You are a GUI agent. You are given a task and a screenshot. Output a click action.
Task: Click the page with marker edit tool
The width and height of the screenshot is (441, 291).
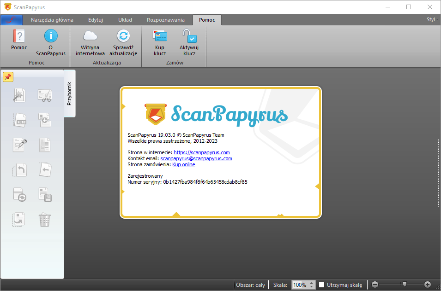pos(20,145)
